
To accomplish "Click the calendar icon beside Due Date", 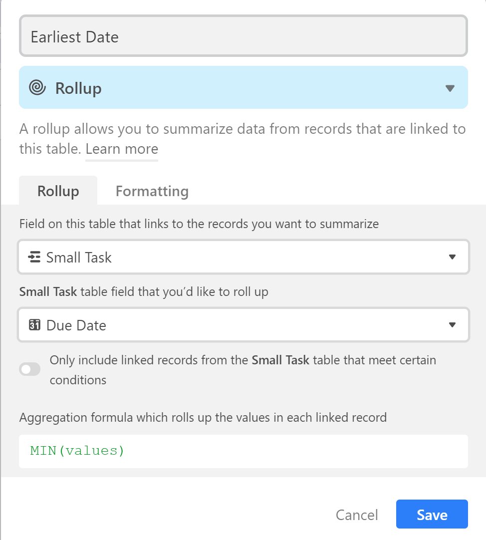I will (34, 325).
